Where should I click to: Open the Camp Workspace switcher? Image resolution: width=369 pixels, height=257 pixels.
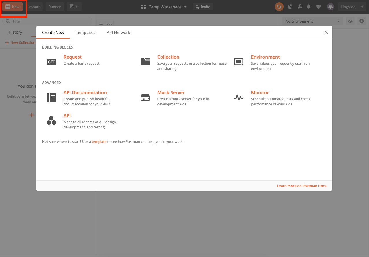pos(164,7)
